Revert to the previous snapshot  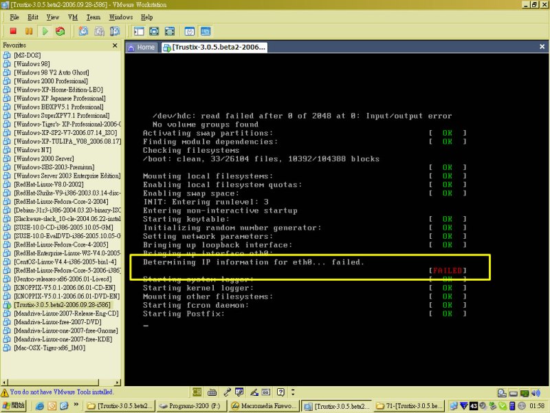click(99, 31)
